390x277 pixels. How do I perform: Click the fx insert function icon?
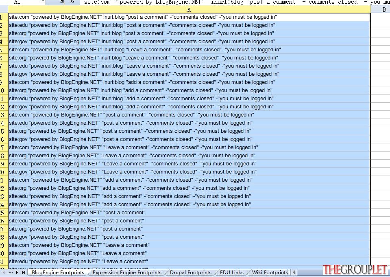tap(72, 2)
